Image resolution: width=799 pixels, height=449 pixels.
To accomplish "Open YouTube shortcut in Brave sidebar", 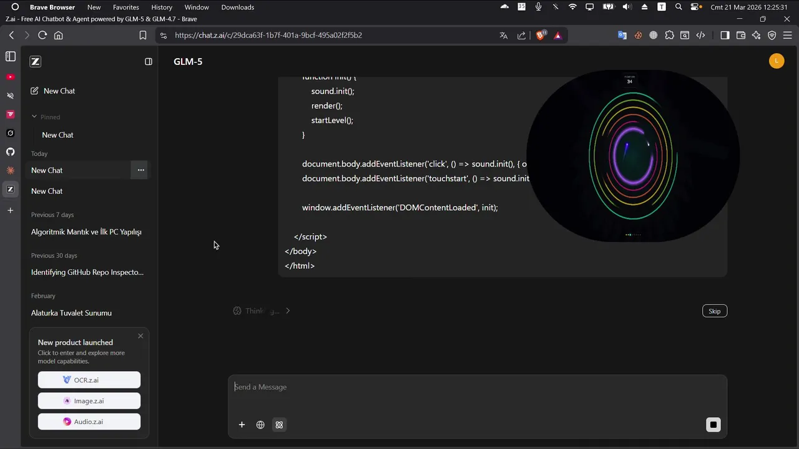I will pos(10,77).
